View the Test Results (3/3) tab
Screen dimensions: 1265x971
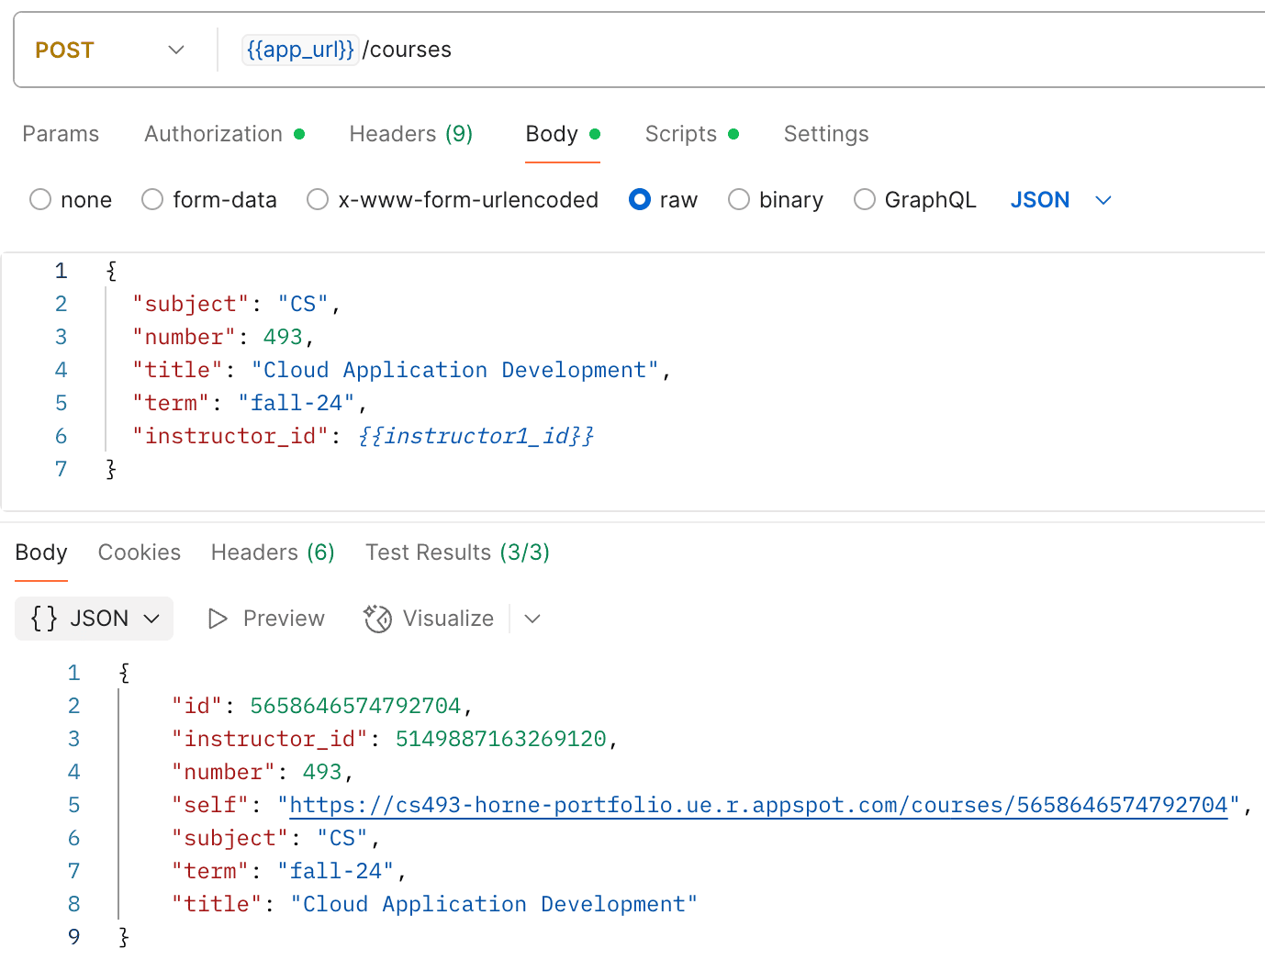point(457,552)
